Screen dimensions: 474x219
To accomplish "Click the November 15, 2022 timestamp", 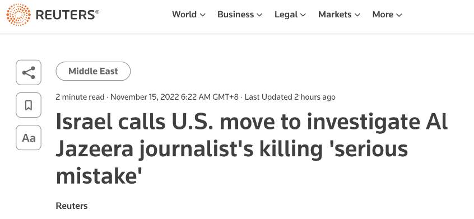I will coord(174,97).
